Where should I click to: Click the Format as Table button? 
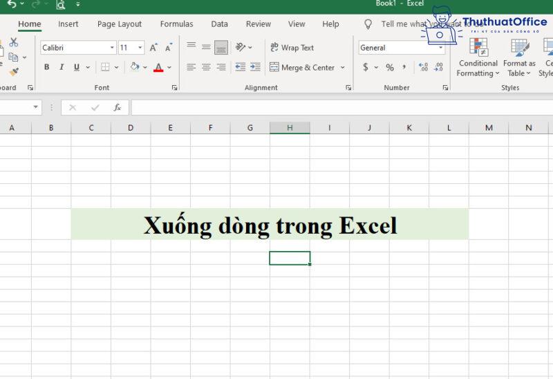[519, 59]
